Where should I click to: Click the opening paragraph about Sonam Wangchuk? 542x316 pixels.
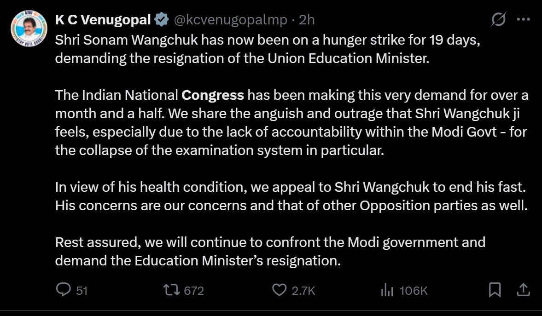pos(268,49)
